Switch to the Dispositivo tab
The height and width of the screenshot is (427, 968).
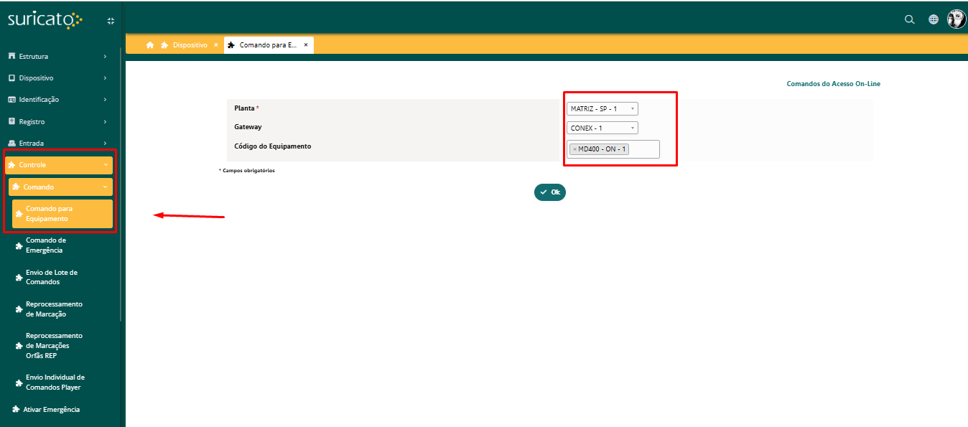coord(190,44)
